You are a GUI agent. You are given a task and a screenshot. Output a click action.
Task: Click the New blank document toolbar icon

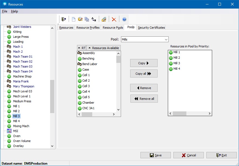(73, 19)
